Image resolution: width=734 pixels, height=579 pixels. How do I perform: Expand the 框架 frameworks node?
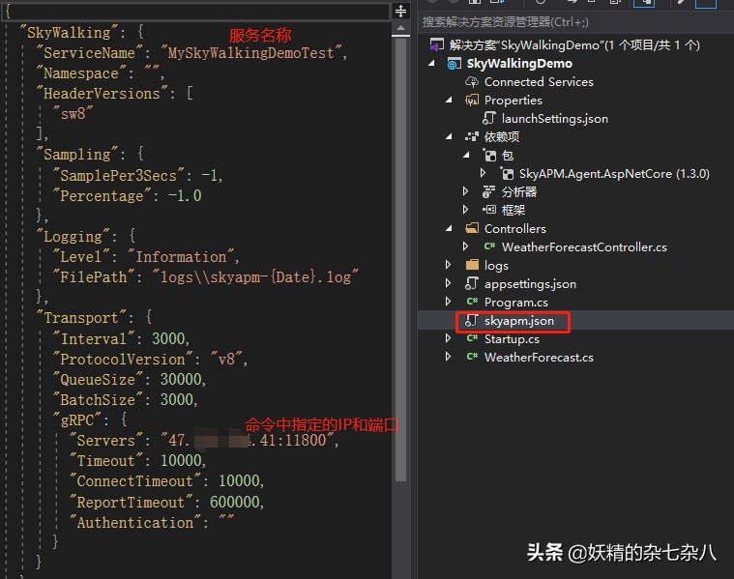(465, 210)
